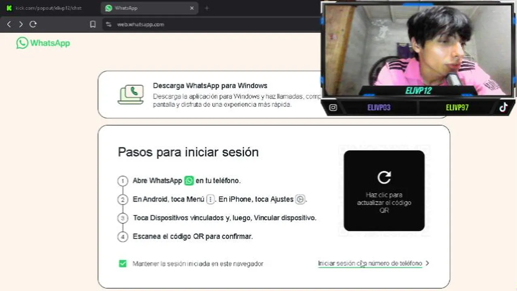Click the ELIVP12 name banner on webcam overlay

pos(419,91)
